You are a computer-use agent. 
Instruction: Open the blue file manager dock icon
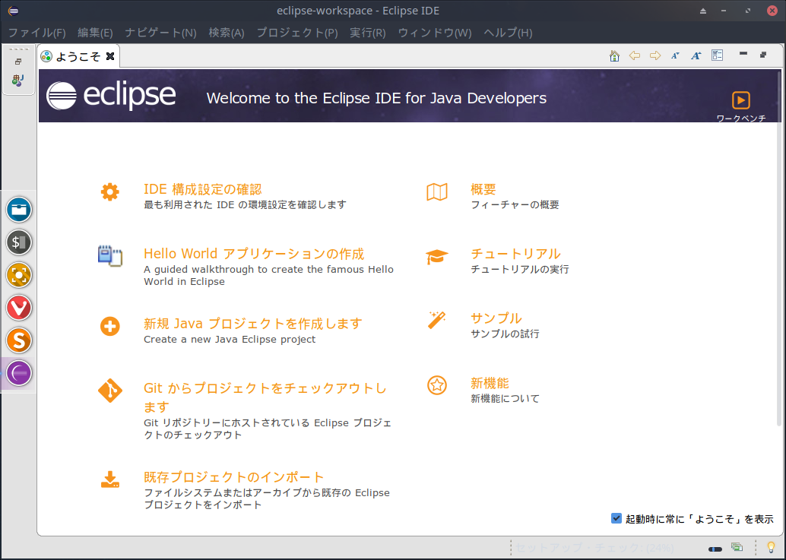pyautogui.click(x=19, y=210)
